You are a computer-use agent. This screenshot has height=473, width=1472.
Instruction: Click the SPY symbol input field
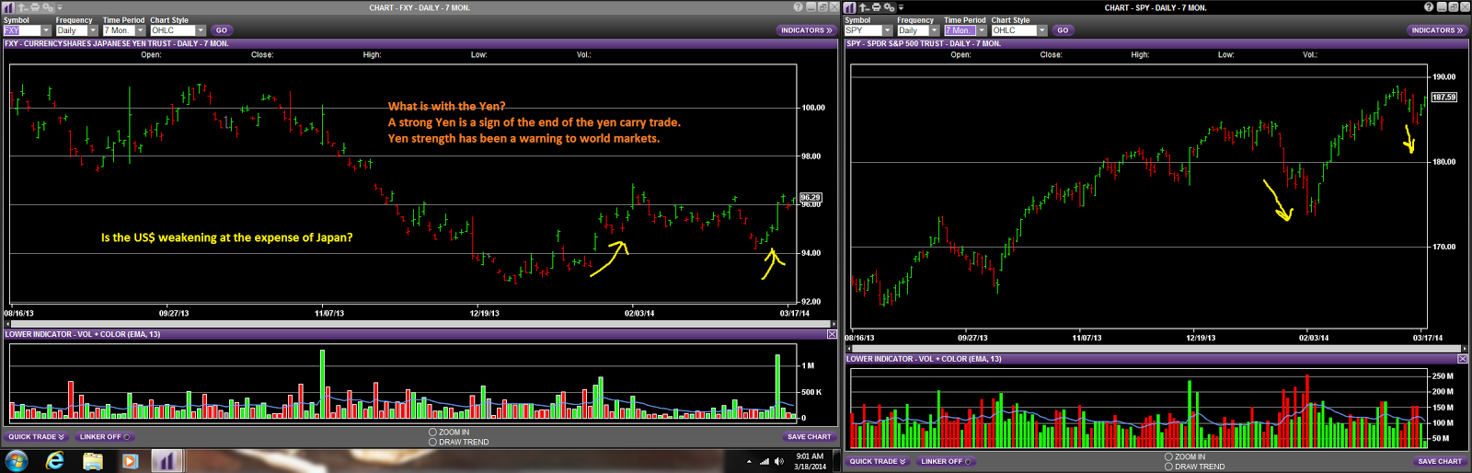point(863,30)
